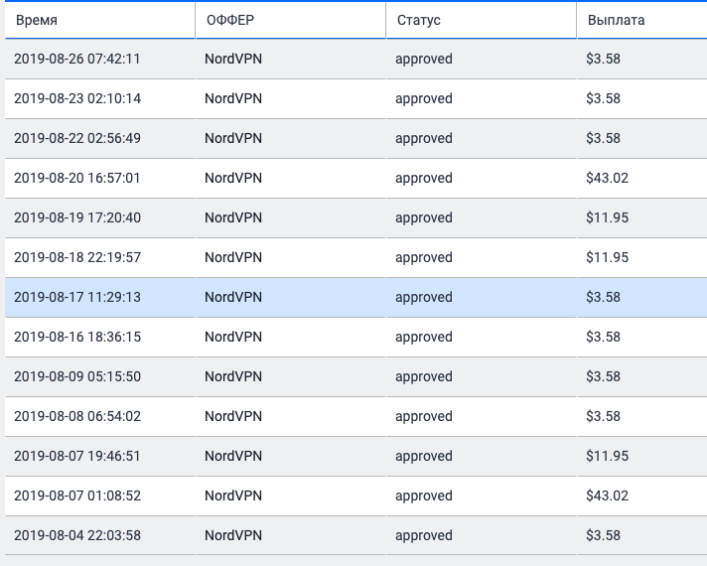Click the Выплата column header
This screenshot has height=566, width=707.
coord(616,20)
